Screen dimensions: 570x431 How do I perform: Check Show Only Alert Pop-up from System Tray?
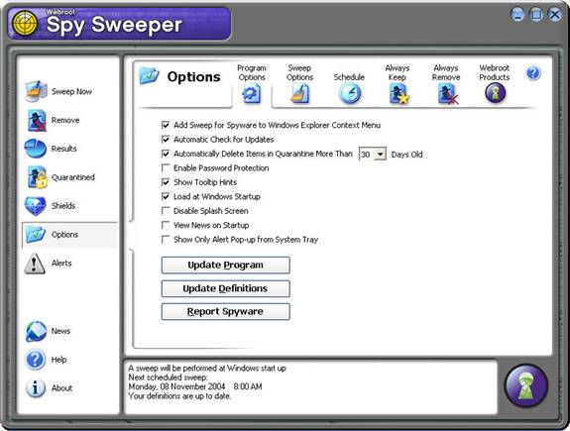pyautogui.click(x=166, y=240)
